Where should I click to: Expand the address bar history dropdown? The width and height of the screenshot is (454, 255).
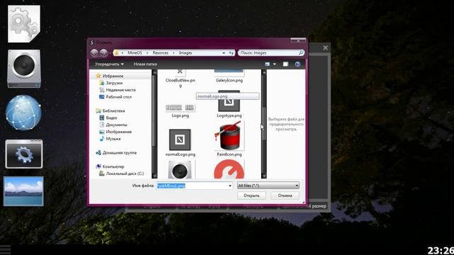point(223,53)
